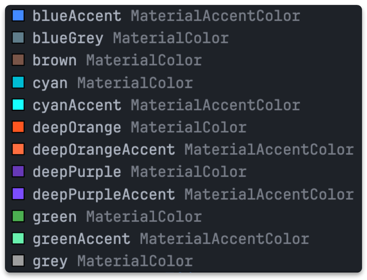Click the brown color swatch
Image resolution: width=367 pixels, height=280 pixels.
pos(18,60)
